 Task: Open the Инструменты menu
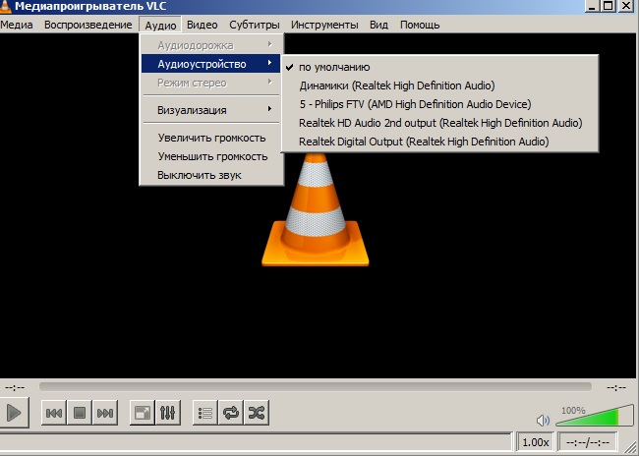click(324, 25)
